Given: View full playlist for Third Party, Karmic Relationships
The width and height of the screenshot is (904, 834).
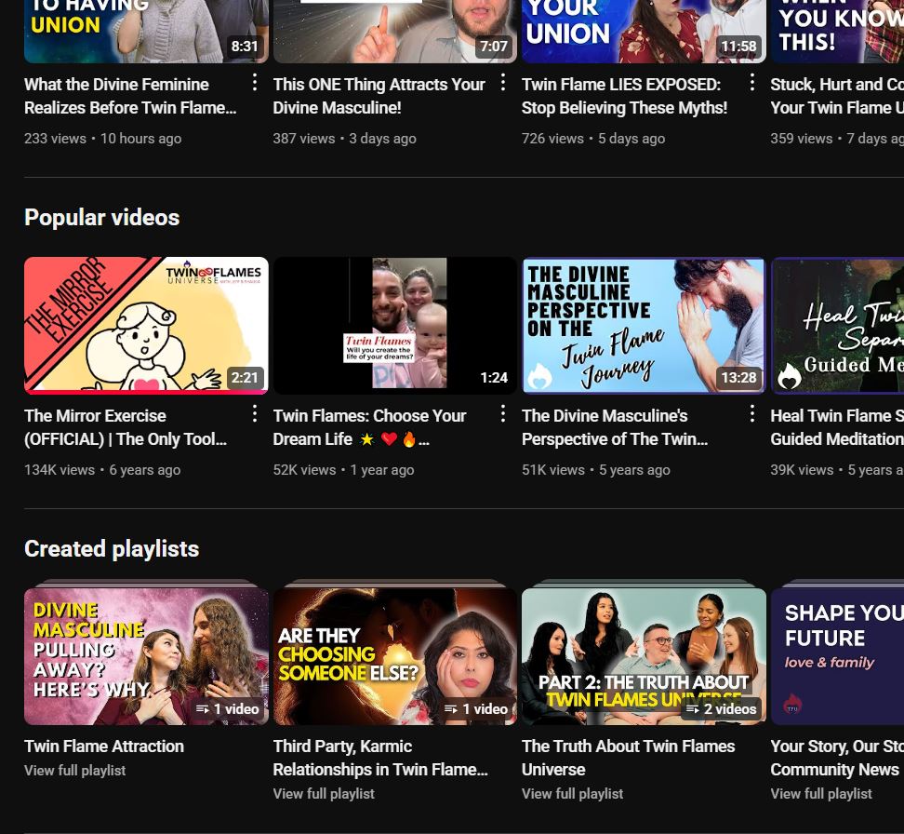Looking at the screenshot, I should point(324,794).
